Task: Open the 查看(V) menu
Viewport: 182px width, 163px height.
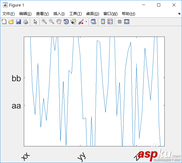Action: pos(42,14)
